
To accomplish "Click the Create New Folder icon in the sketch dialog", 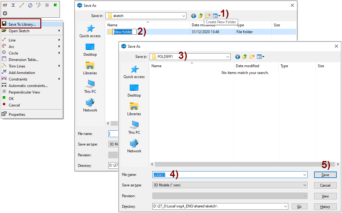I will 208,16.
